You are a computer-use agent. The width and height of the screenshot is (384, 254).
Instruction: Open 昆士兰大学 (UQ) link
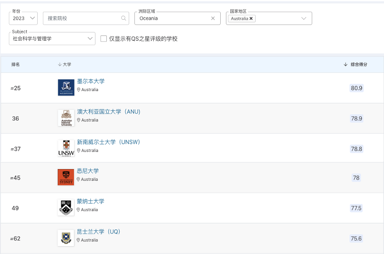(99, 232)
